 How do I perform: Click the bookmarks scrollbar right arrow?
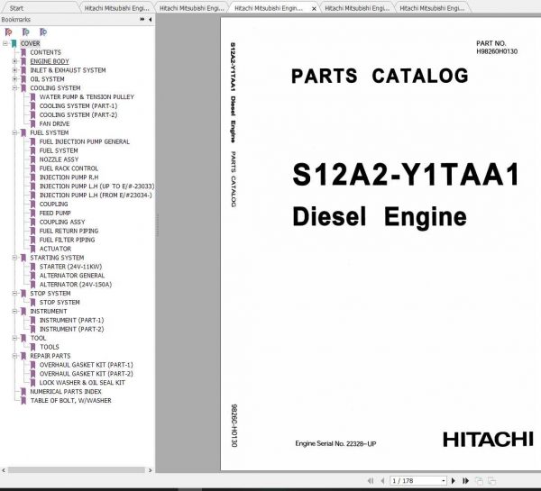pos(150,470)
